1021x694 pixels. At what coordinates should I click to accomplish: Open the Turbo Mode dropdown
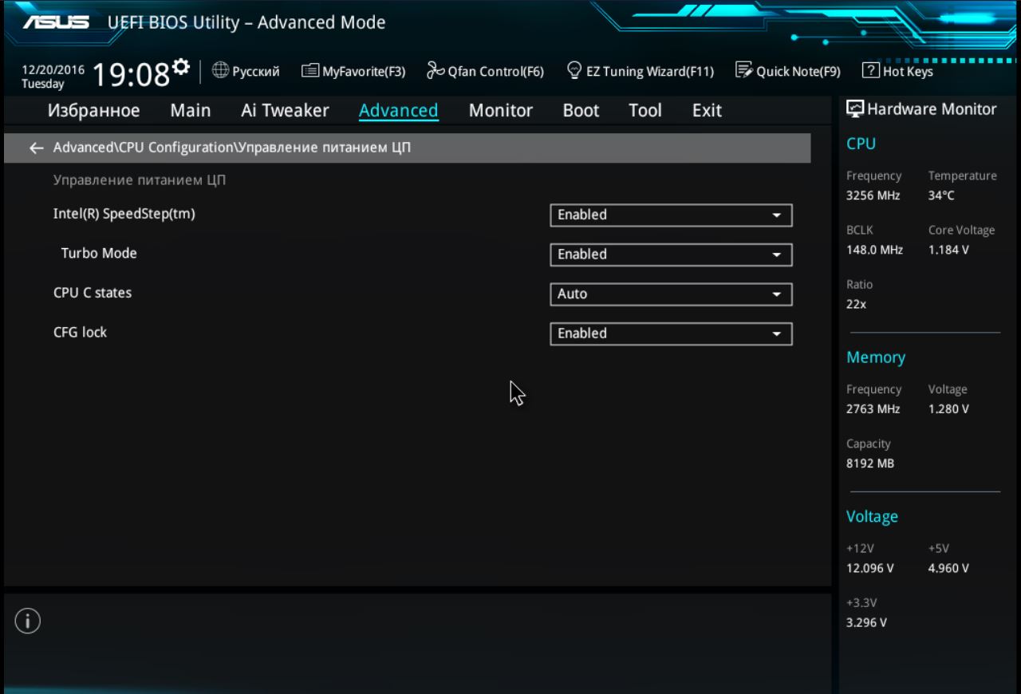pos(671,254)
